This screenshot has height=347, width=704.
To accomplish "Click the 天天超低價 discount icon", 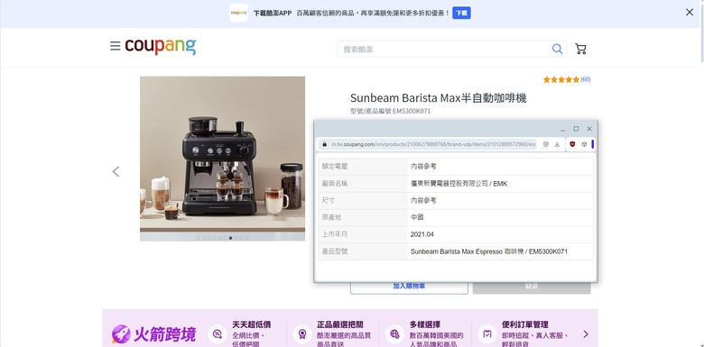I will pos(218,334).
